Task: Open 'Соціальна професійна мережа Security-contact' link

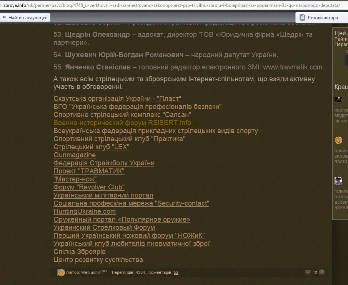Action: (132, 203)
